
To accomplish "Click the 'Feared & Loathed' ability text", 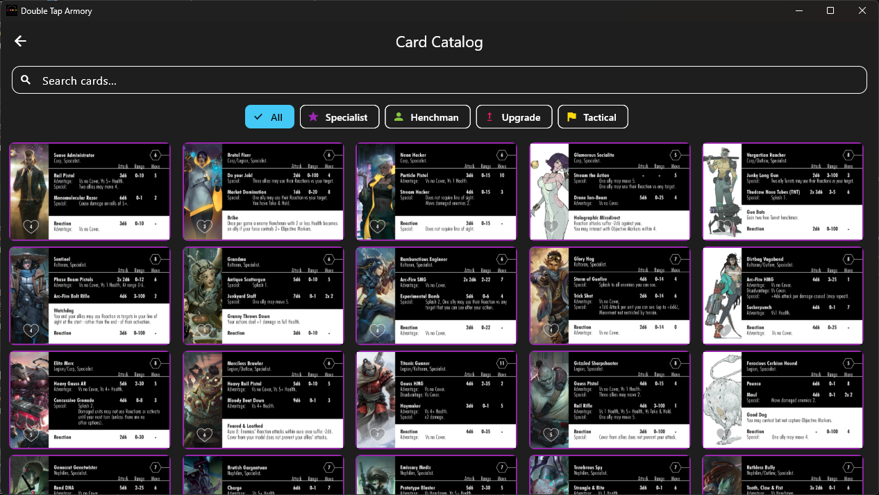I will pos(244,426).
